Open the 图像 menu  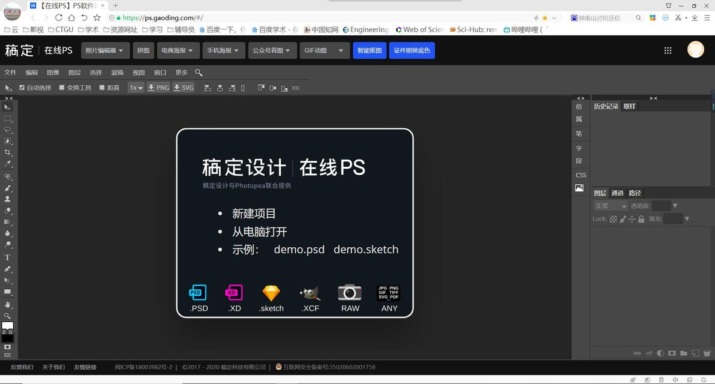coord(53,73)
